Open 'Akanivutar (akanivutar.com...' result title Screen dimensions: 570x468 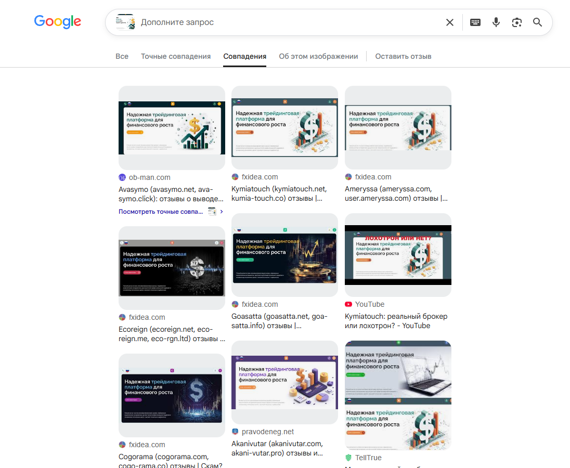[277, 448]
